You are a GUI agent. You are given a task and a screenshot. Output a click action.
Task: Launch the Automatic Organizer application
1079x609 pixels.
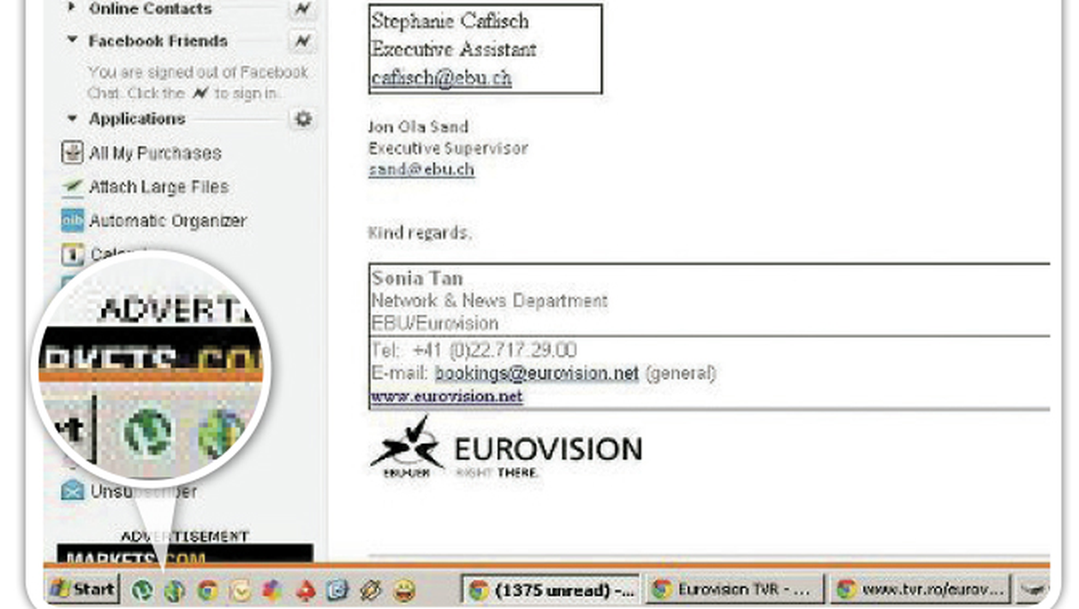[167, 221]
